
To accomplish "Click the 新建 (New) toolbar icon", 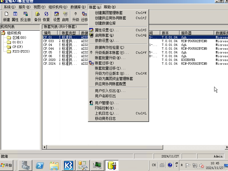I will [6, 16].
